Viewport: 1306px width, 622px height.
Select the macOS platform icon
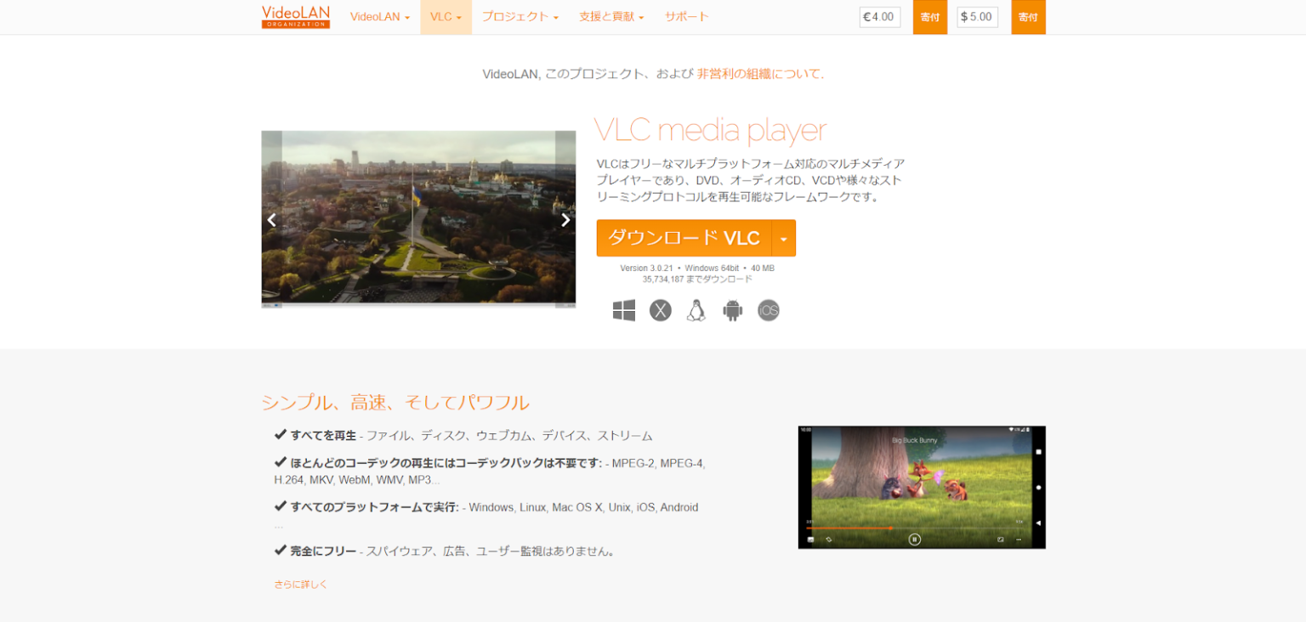click(x=660, y=310)
